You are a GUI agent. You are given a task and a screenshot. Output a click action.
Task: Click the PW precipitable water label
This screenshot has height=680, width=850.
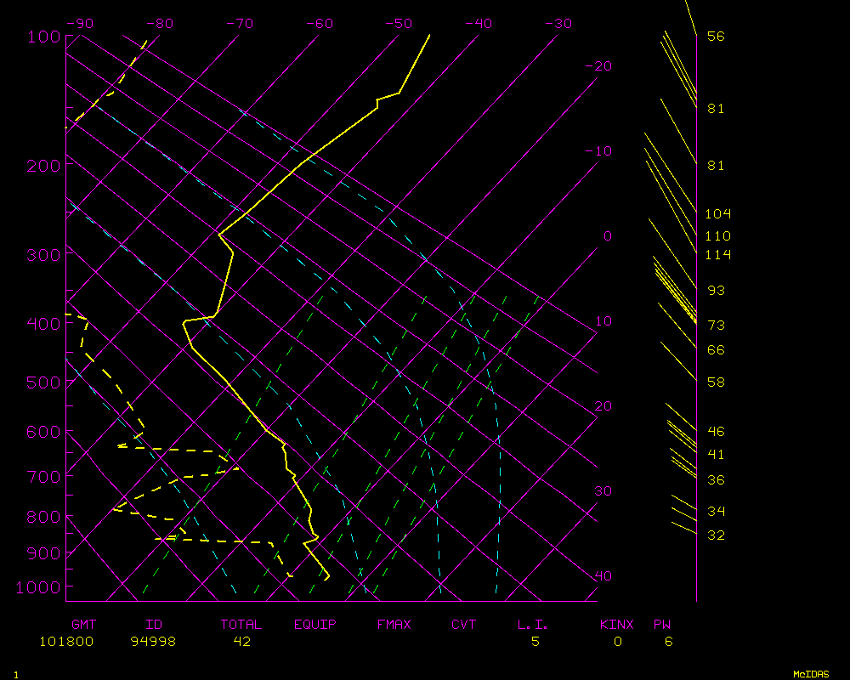coord(661,625)
